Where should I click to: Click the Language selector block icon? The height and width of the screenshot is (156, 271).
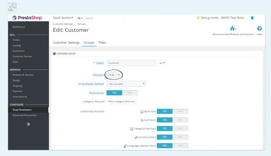click(125, 146)
